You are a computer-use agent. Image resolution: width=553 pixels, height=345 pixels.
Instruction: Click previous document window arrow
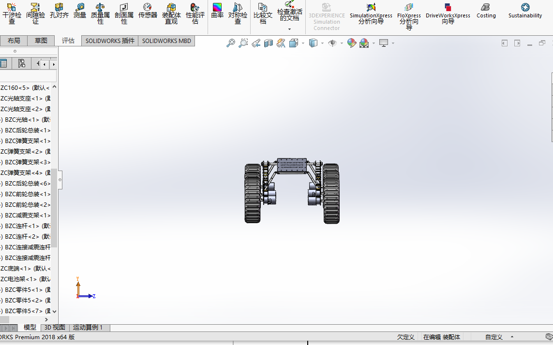pyautogui.click(x=504, y=43)
